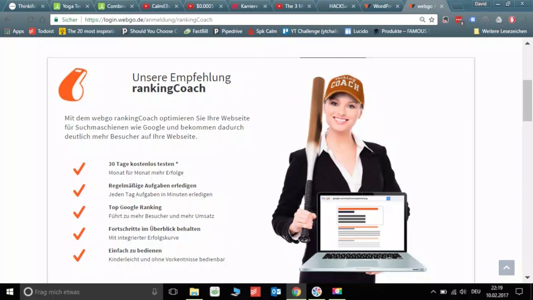Close the Thinkific tab
The height and width of the screenshot is (300, 533).
click(42, 6)
